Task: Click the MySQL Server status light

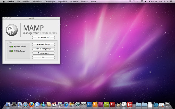Action: (x=11, y=51)
